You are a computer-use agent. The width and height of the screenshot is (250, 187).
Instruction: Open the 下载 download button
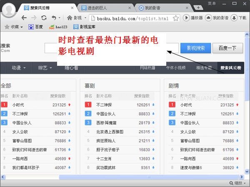coord(239,18)
